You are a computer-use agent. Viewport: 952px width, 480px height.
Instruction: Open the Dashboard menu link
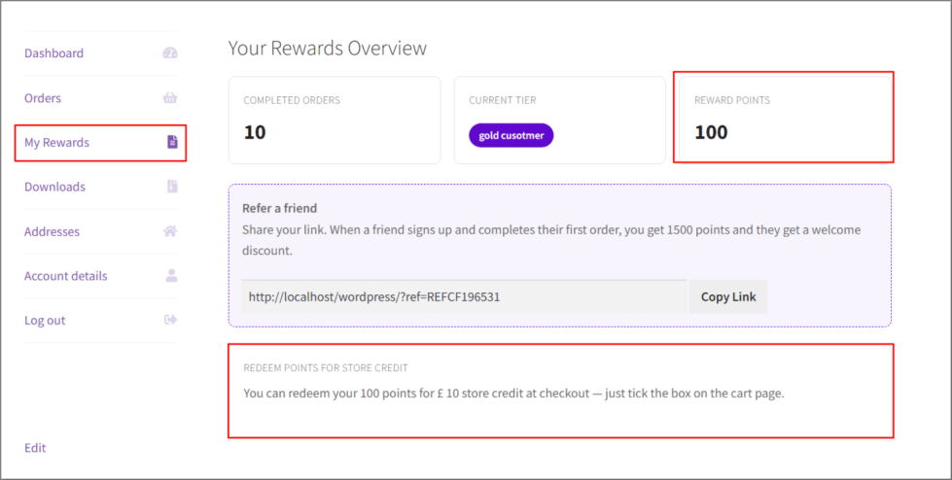pos(54,53)
